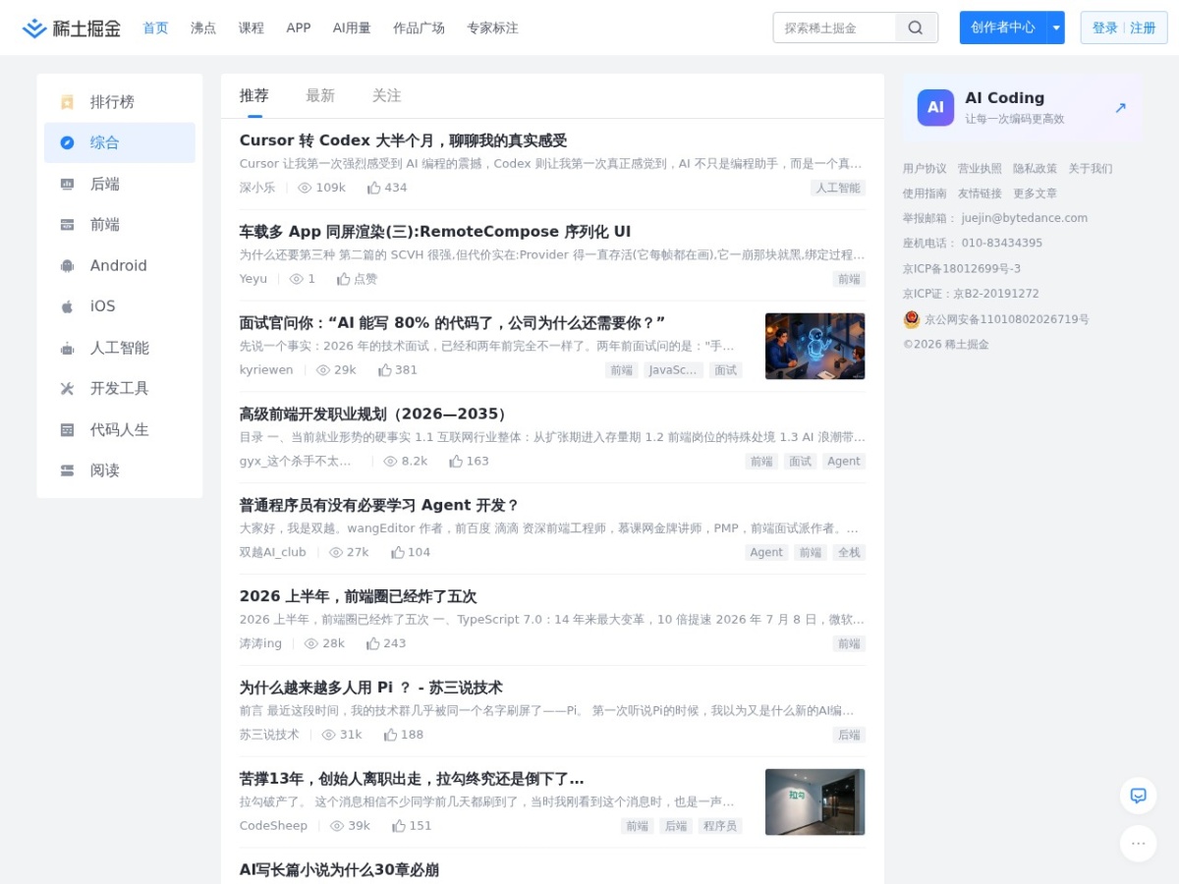The width and height of the screenshot is (1179, 884).
Task: Open the AI Coding banner arrow
Action: pos(1120,108)
